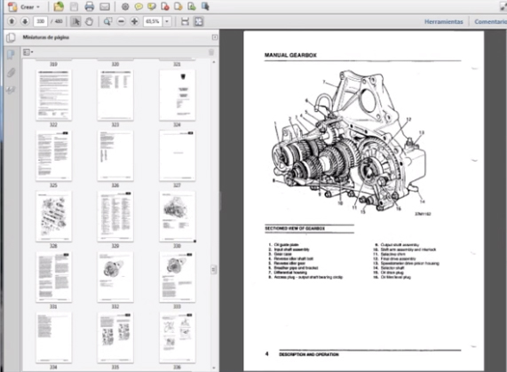Screen dimensions: 507x372
Task: Select the marquee zoom tool
Action: [107, 21]
